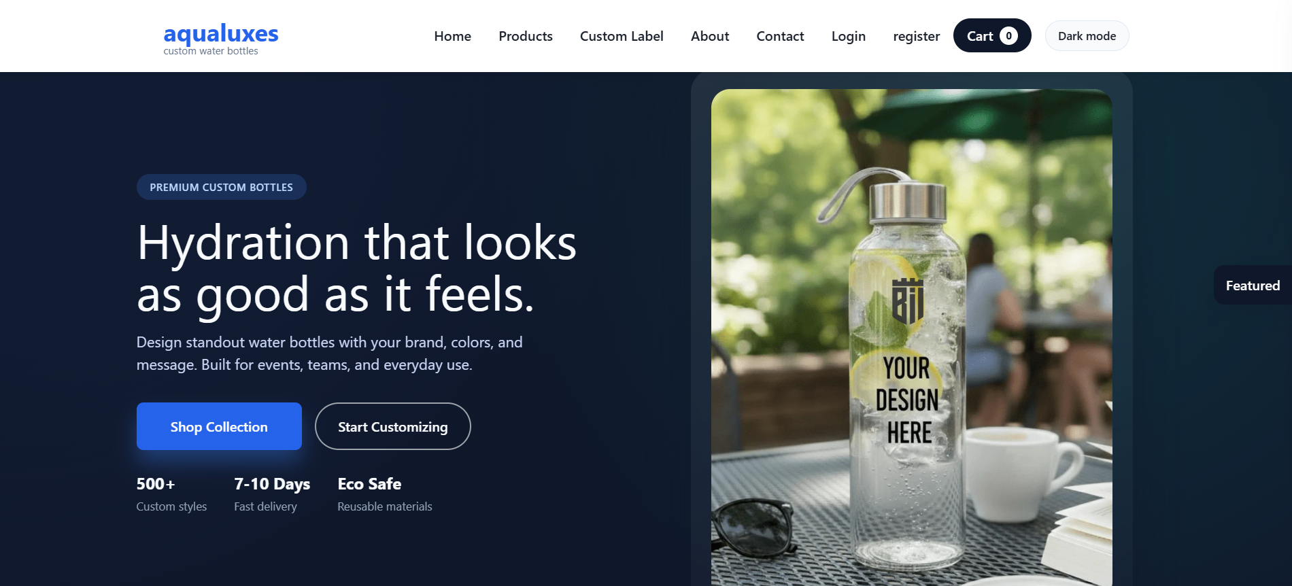This screenshot has width=1292, height=586.
Task: Toggle Dark mode
Action: pos(1087,35)
